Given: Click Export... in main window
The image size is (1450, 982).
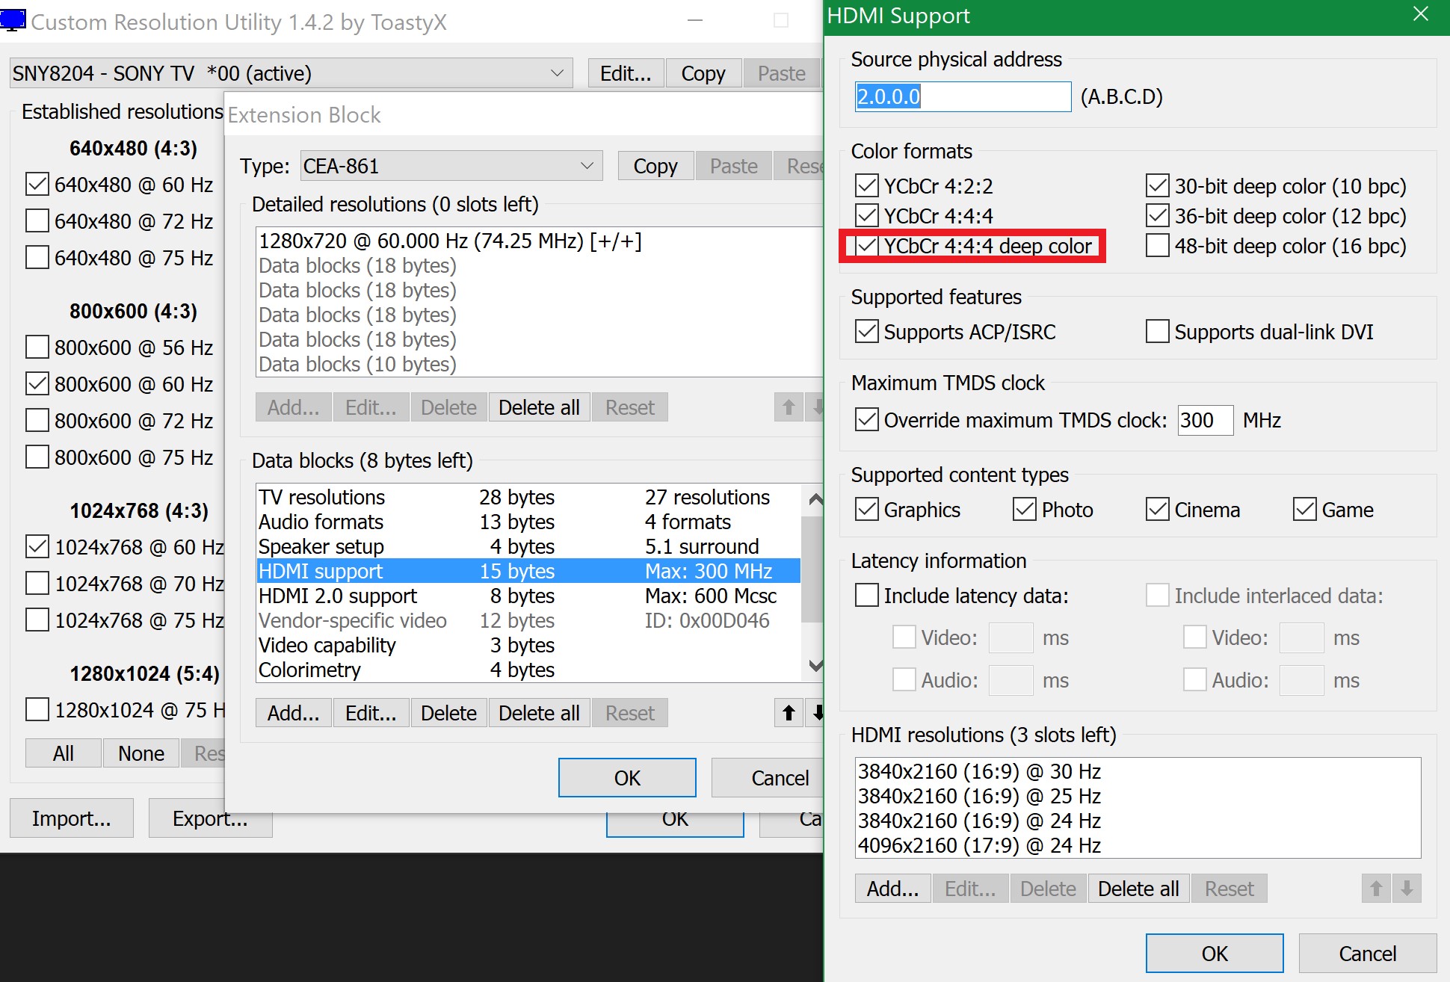Looking at the screenshot, I should (210, 818).
